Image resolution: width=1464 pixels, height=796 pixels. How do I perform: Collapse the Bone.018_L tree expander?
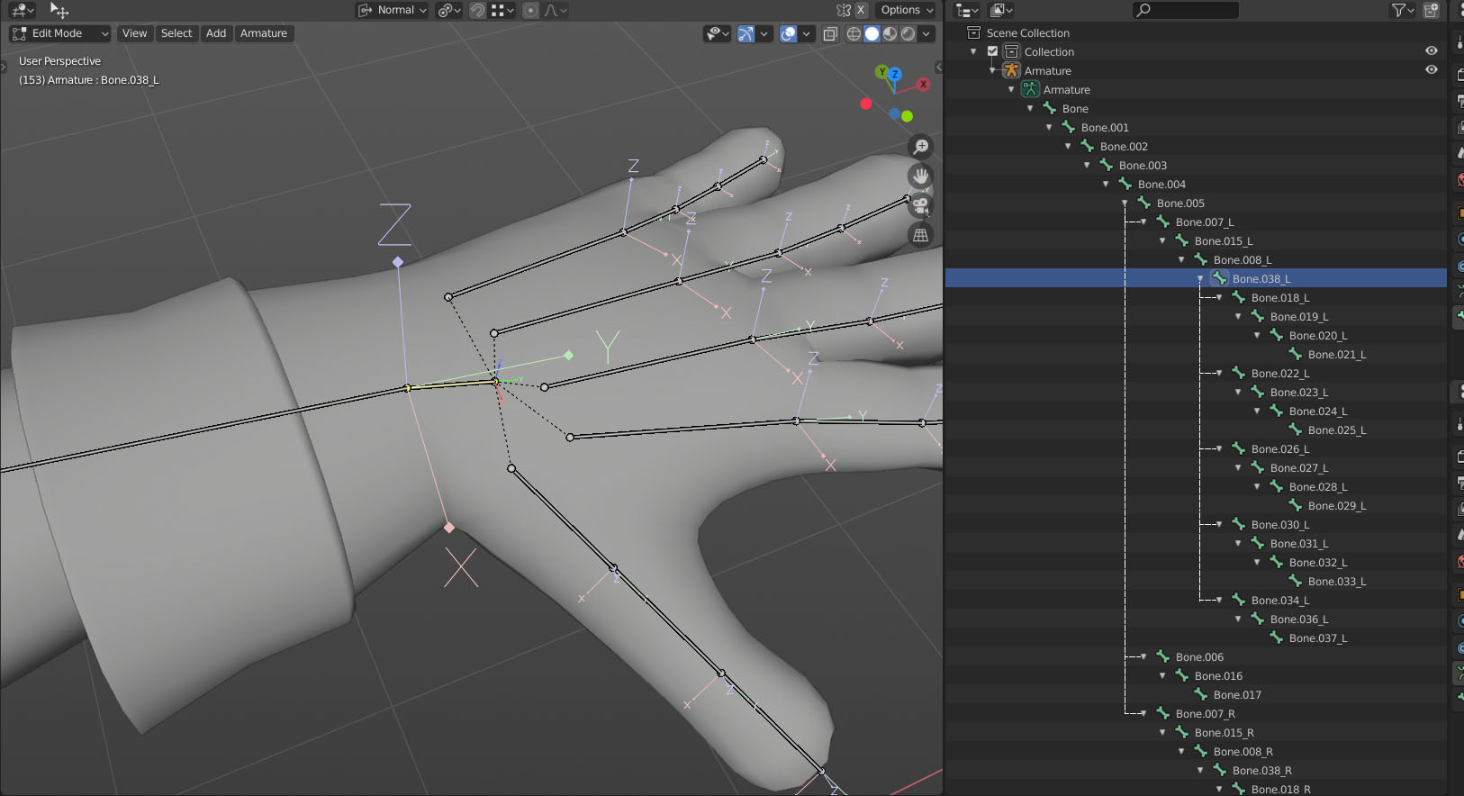(1219, 297)
